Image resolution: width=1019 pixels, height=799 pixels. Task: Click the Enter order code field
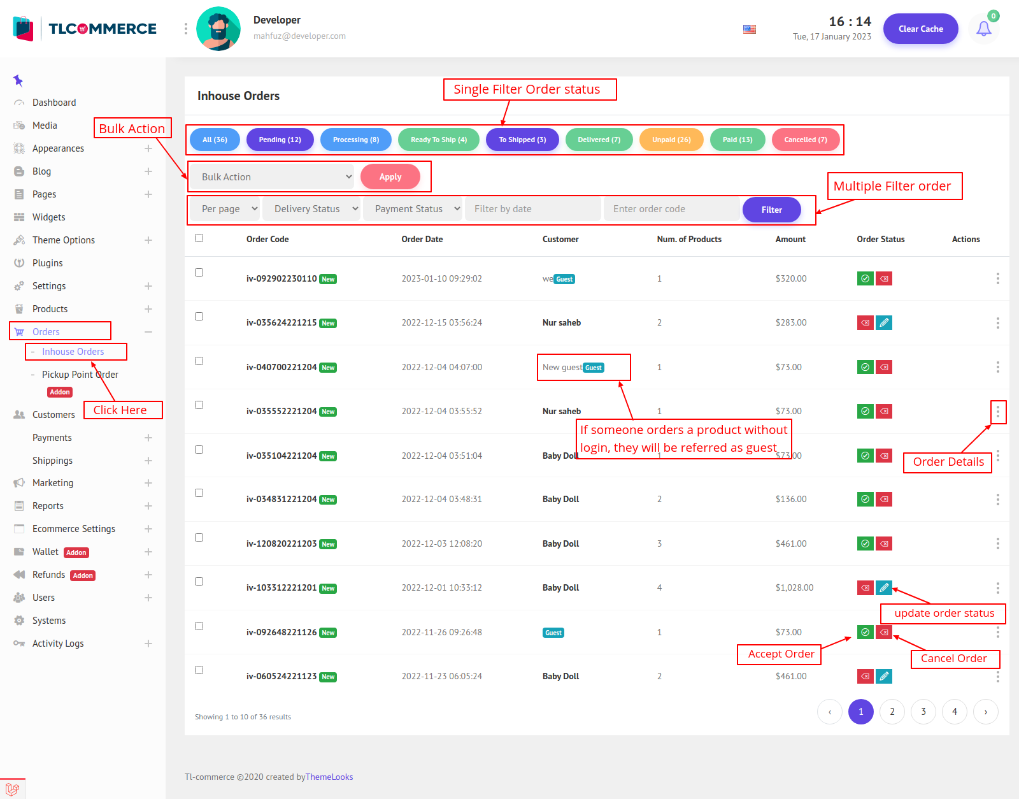tap(671, 209)
